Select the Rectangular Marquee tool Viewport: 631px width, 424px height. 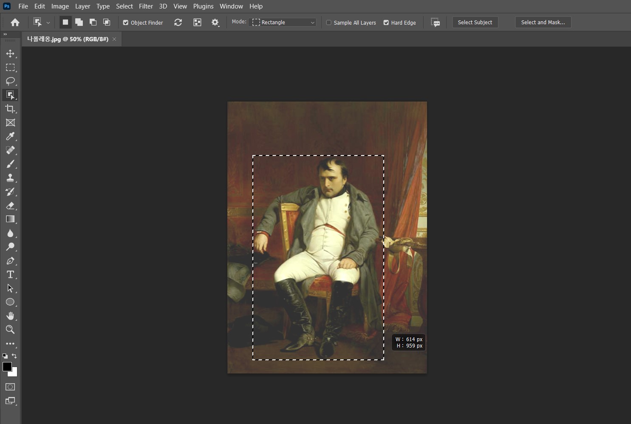(10, 68)
